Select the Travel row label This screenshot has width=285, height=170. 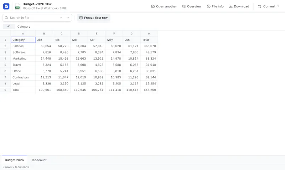coord(23,65)
